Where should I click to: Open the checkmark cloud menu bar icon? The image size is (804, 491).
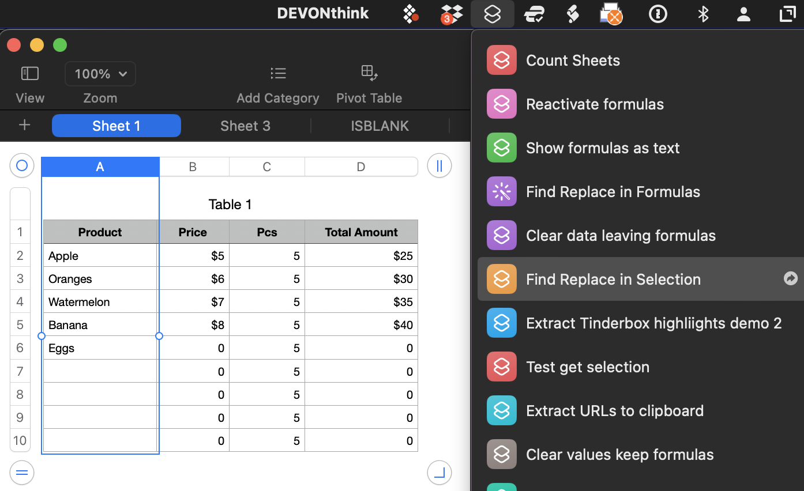click(x=534, y=14)
